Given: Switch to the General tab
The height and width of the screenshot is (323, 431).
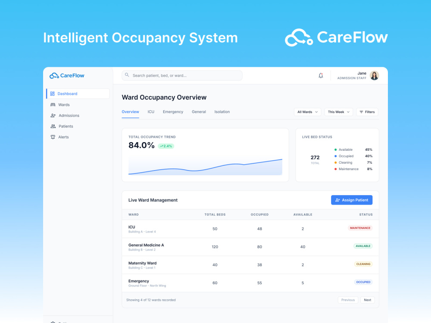Looking at the screenshot, I should [x=199, y=112].
